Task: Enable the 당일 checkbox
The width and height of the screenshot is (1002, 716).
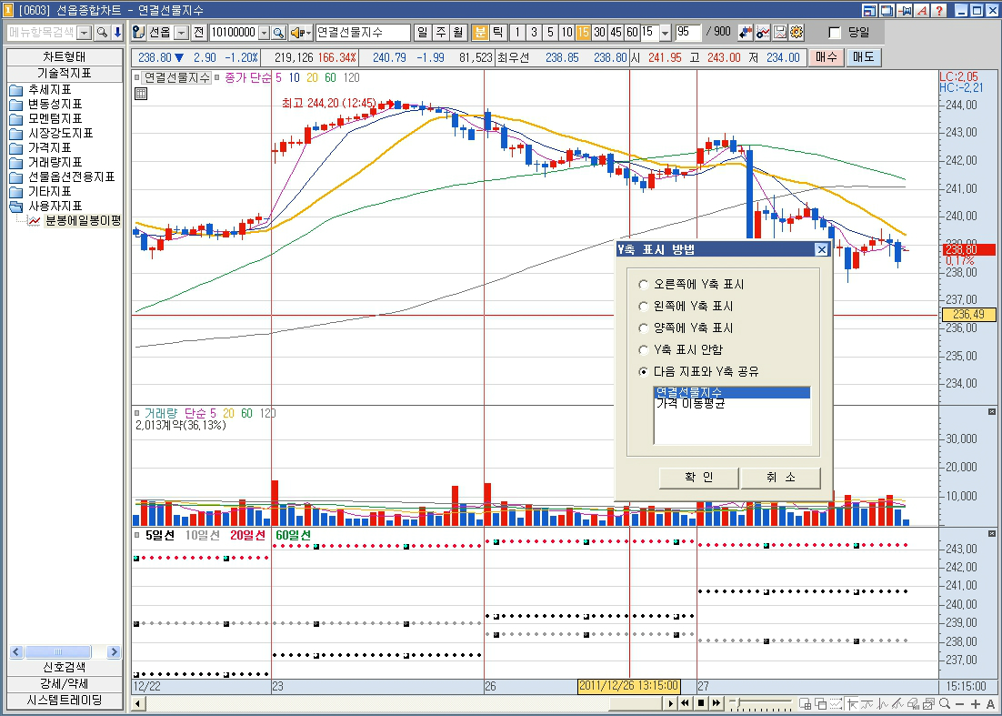Action: click(x=835, y=33)
